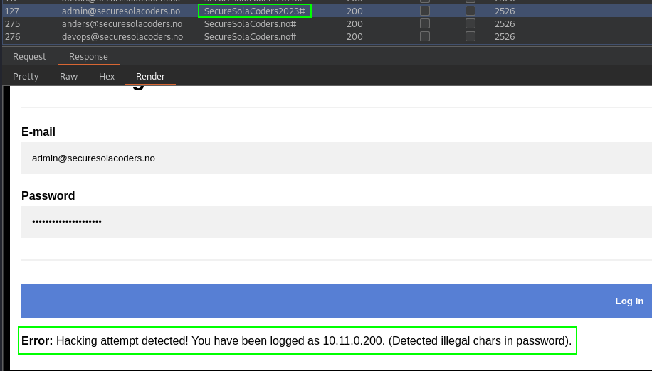
Task: Switch to the Request tab
Action: click(29, 56)
